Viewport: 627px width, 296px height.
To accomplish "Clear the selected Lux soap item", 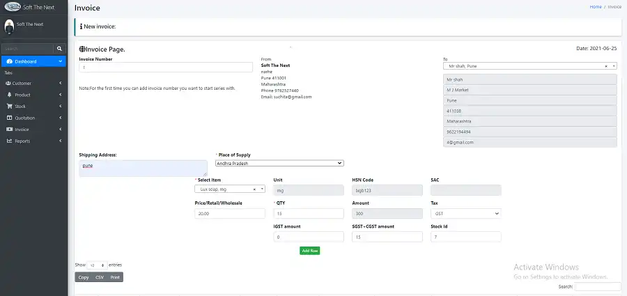I will [255, 189].
